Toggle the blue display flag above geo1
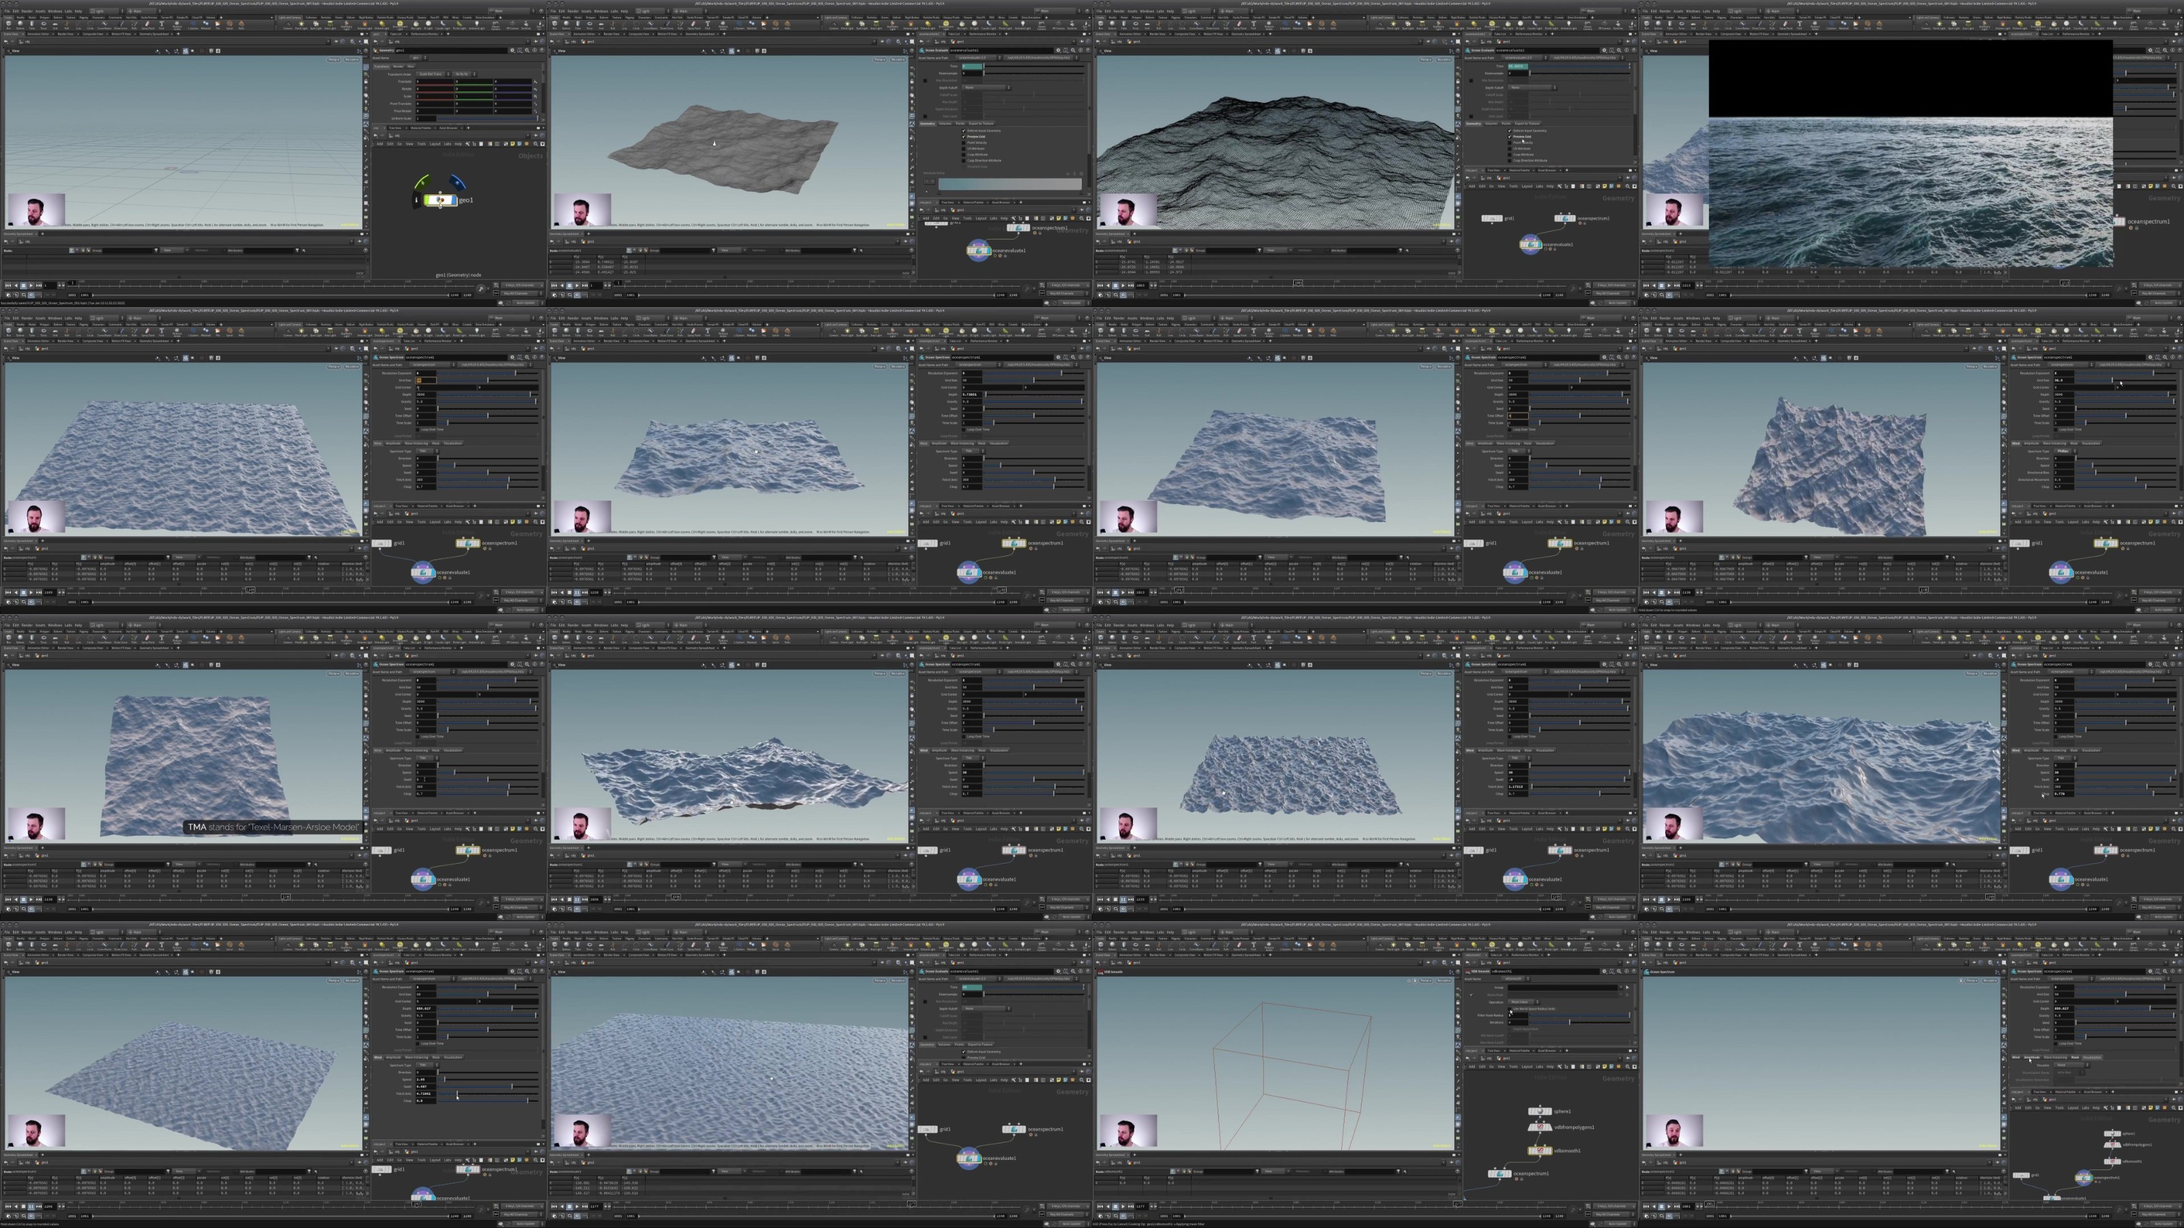This screenshot has height=1228, width=2184. tap(458, 181)
